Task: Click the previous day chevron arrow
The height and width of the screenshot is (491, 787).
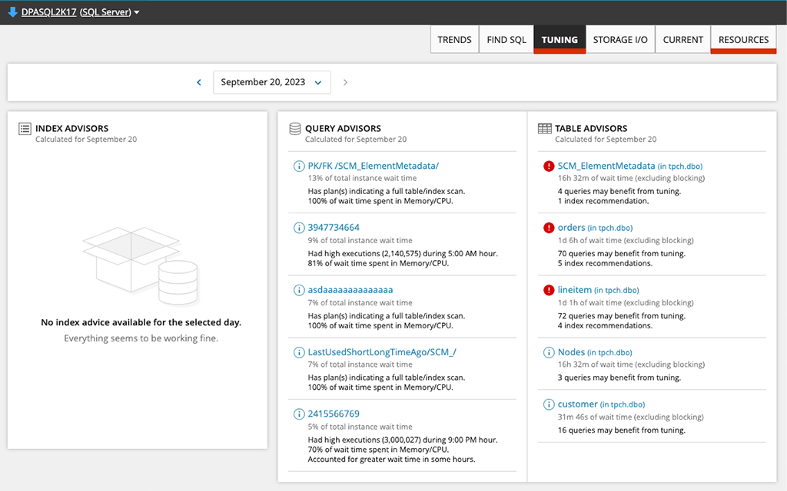Action: click(198, 82)
